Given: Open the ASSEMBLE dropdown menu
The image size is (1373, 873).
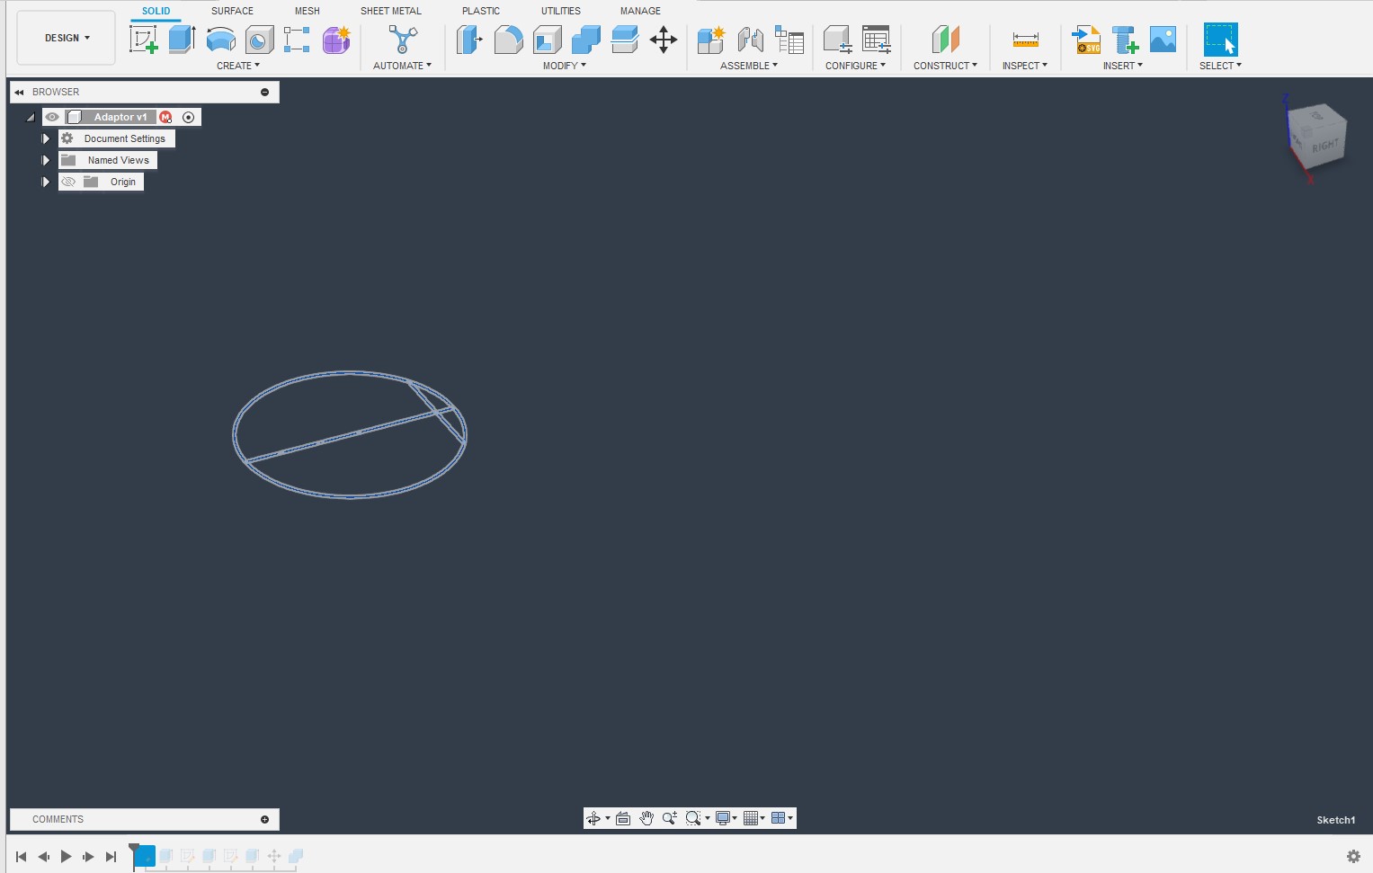Looking at the screenshot, I should [x=749, y=66].
